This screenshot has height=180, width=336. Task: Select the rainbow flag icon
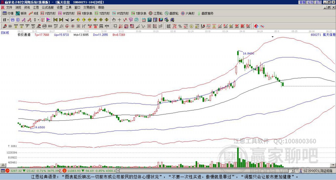point(49,20)
